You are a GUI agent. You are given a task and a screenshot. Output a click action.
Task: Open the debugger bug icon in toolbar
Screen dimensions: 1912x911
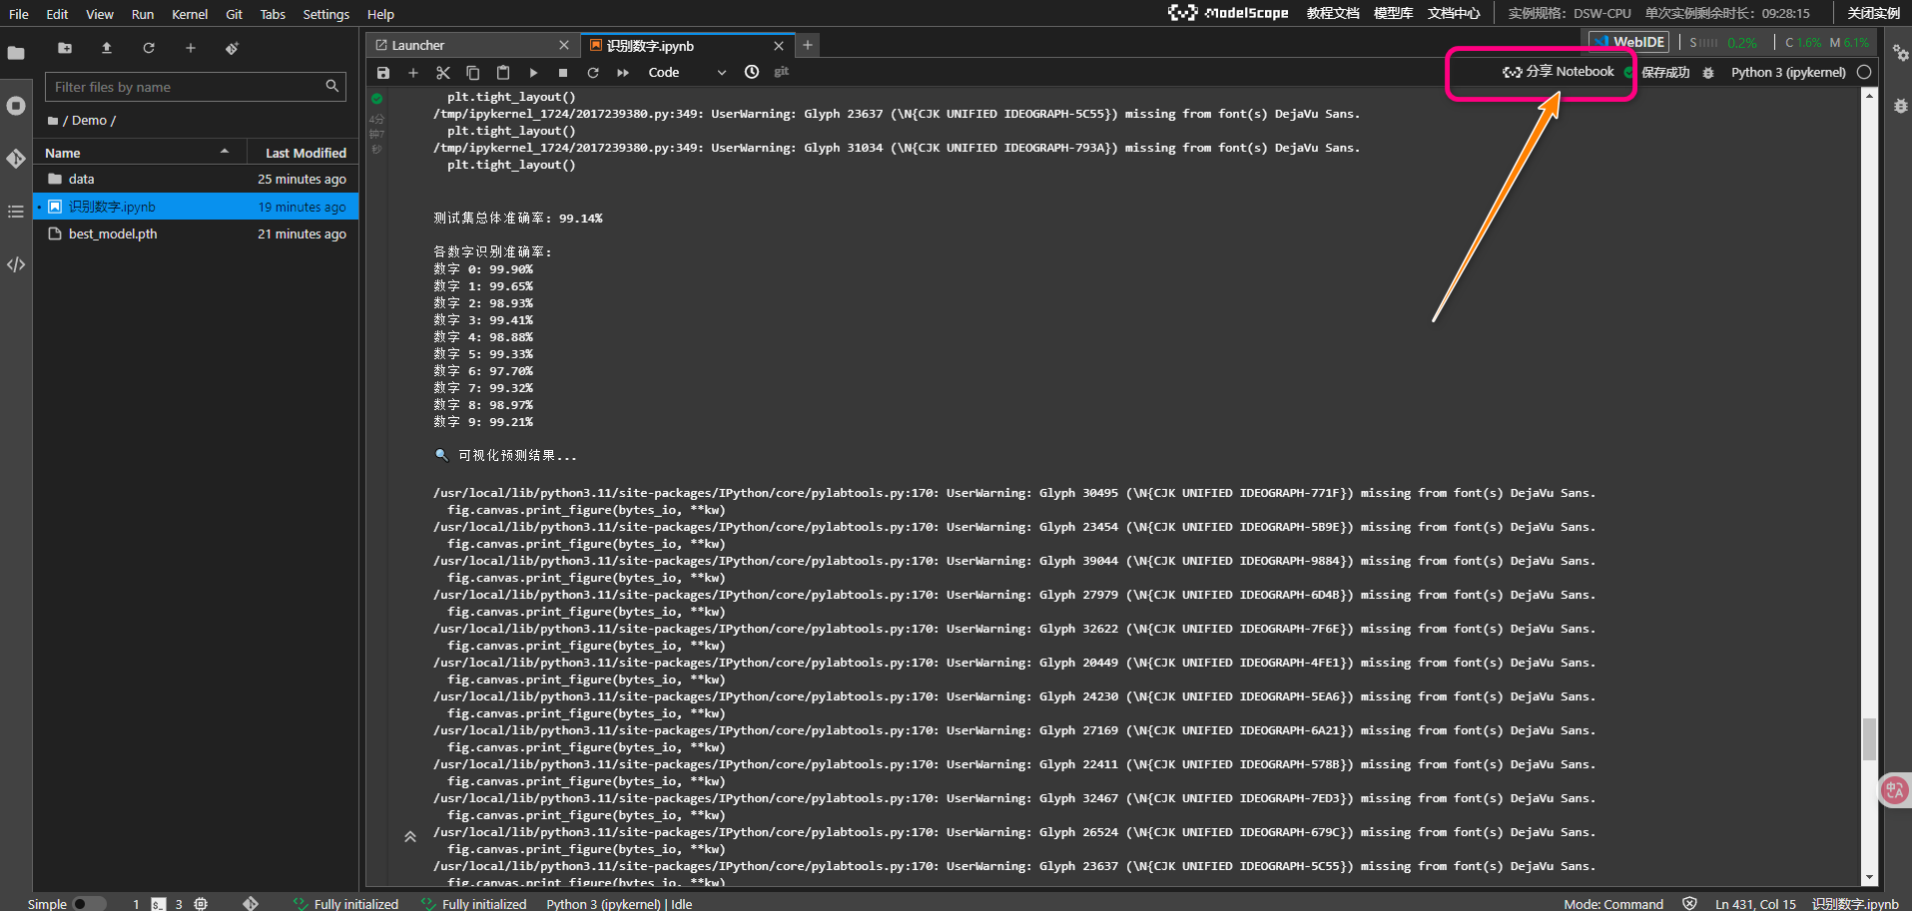pos(1708,73)
